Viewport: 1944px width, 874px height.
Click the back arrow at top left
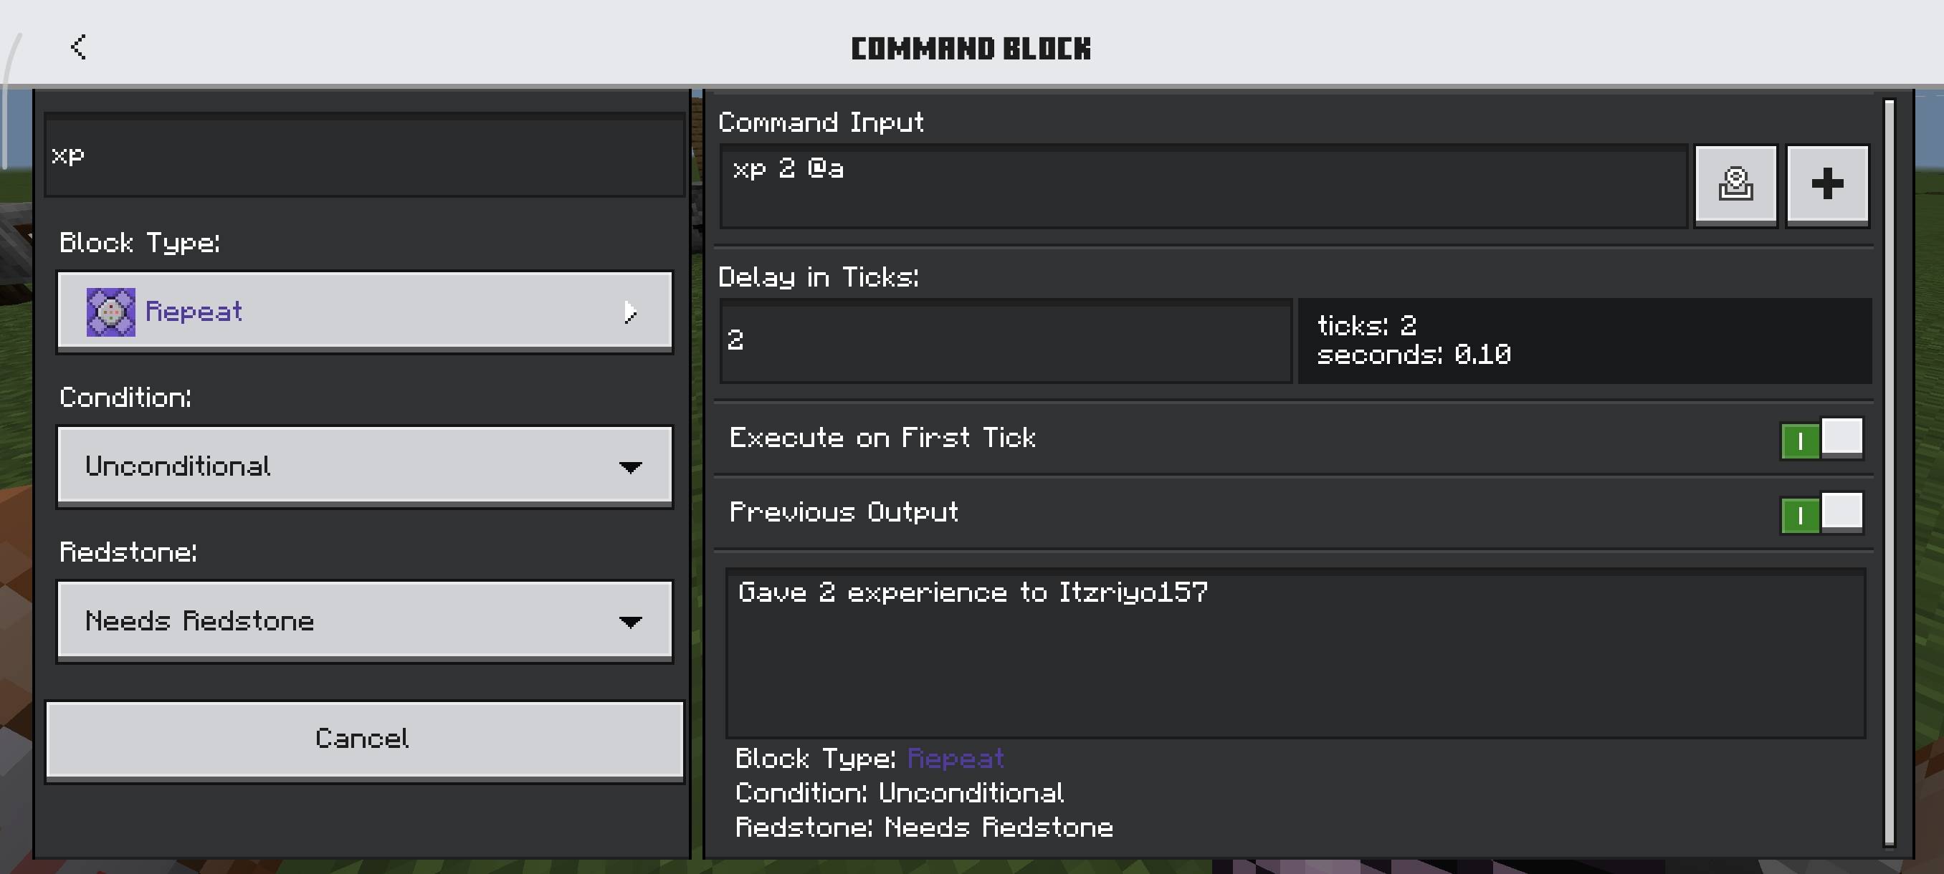[x=78, y=47]
